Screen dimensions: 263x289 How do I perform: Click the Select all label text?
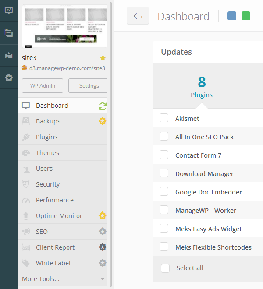[x=190, y=268]
